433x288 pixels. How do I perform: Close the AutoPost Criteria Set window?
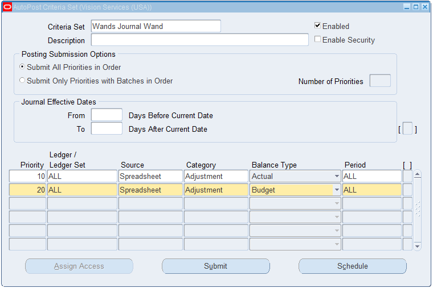[425, 7]
